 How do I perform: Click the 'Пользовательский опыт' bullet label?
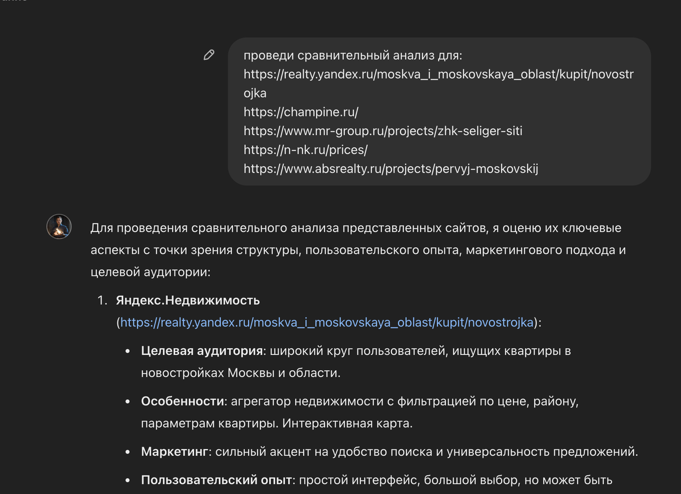[x=217, y=480]
